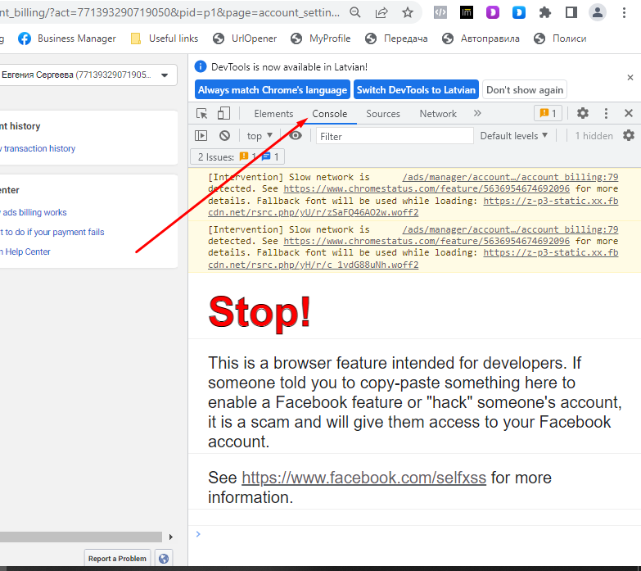Open the code brackets extension icon
Image resolution: width=641 pixels, height=571 pixels.
tap(440, 12)
